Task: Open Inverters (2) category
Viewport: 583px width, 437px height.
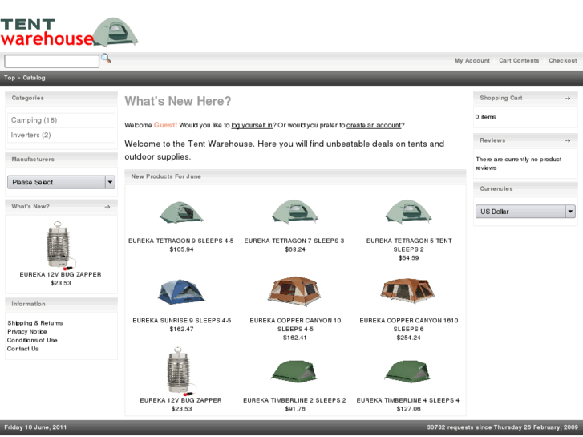Action: tap(30, 135)
